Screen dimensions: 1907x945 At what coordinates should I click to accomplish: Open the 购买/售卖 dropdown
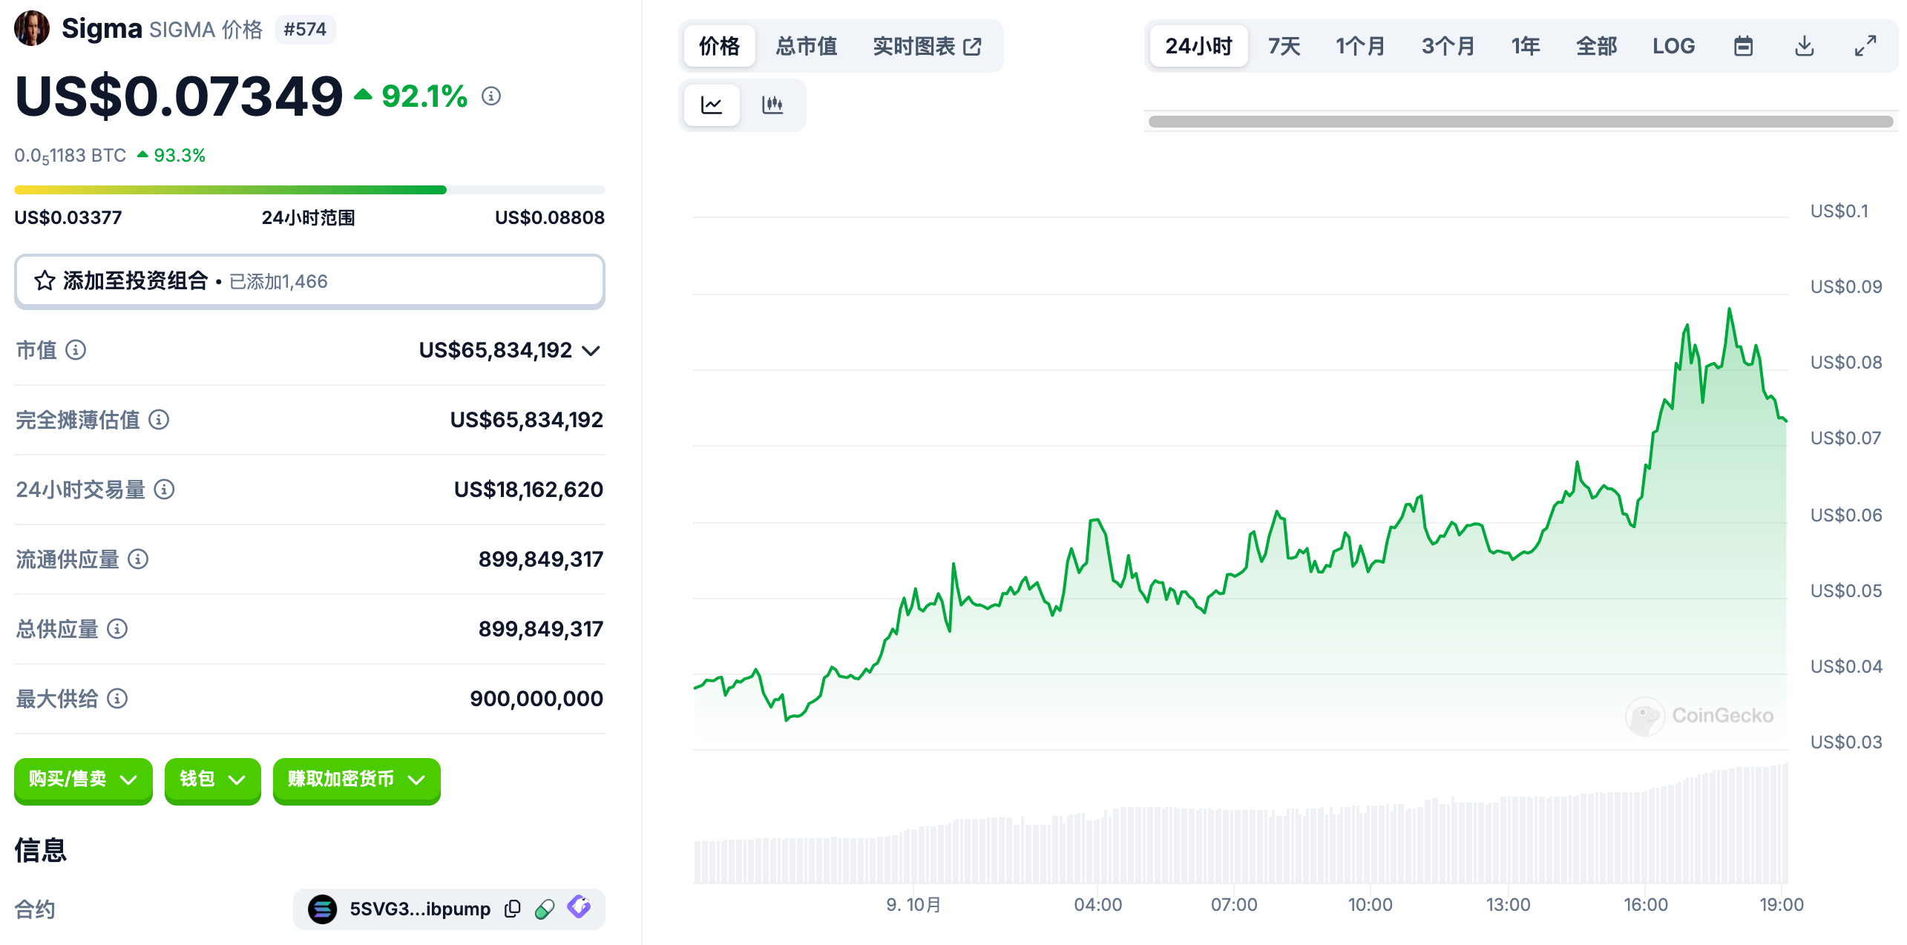click(83, 779)
